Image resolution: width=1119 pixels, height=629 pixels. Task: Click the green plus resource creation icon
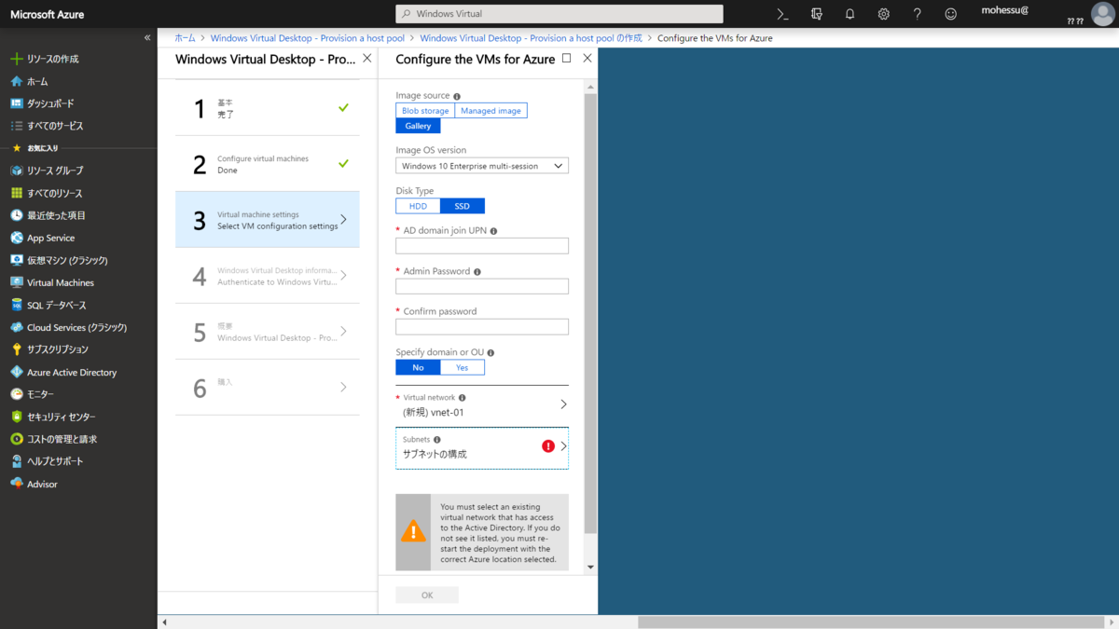tap(16, 59)
